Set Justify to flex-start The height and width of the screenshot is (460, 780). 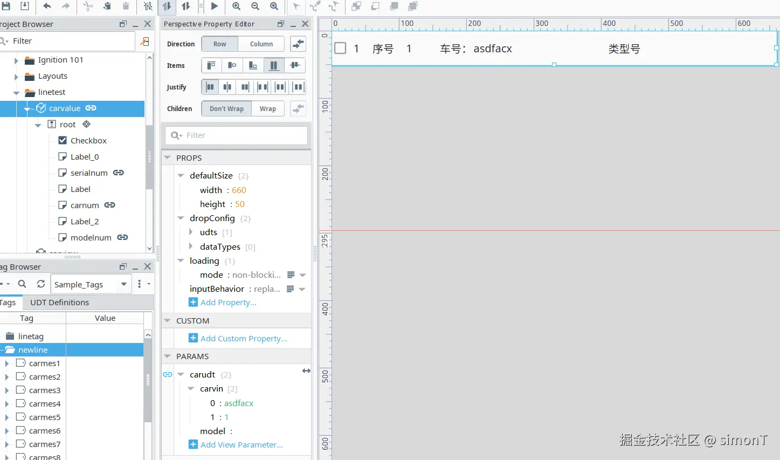pos(210,87)
